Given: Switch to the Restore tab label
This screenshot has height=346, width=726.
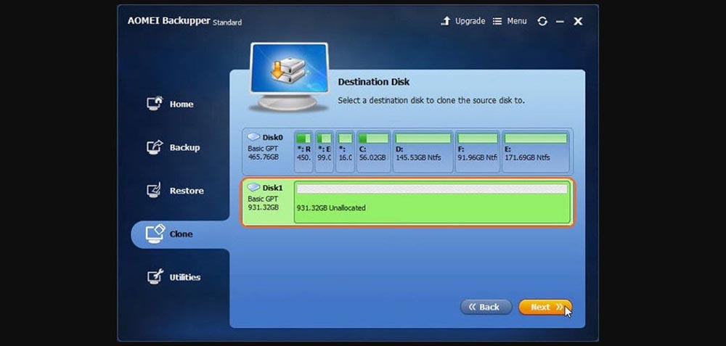Looking at the screenshot, I should pos(187,191).
